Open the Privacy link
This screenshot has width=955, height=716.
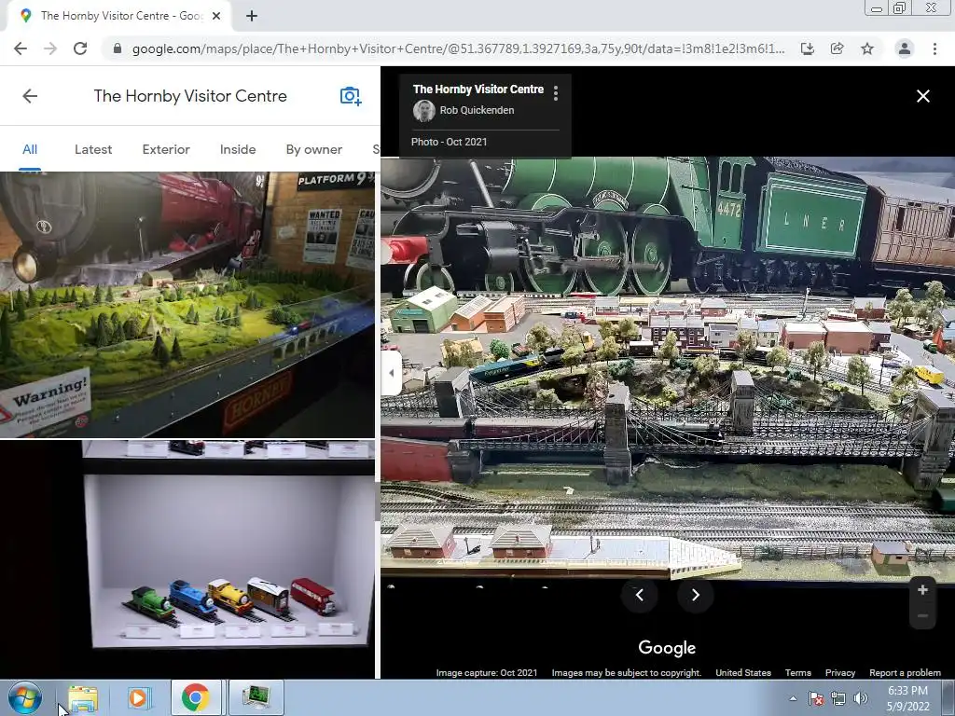coord(840,673)
